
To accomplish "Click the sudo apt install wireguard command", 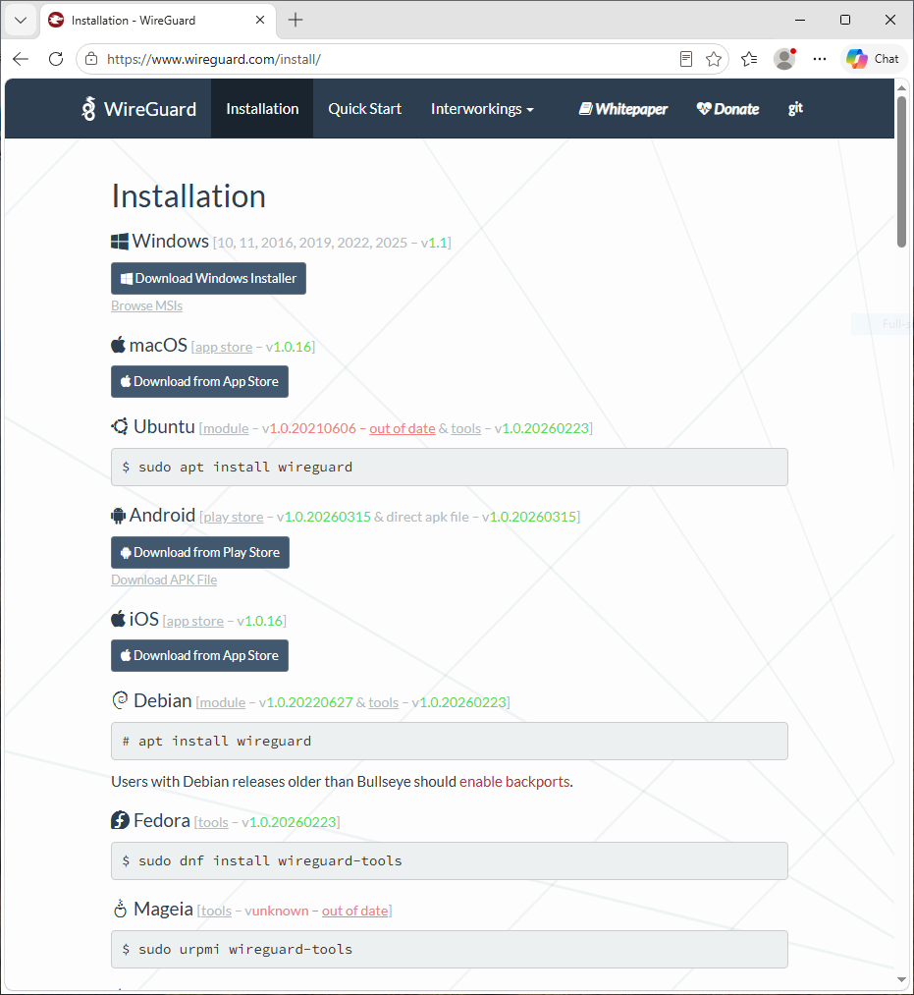I will coord(245,467).
